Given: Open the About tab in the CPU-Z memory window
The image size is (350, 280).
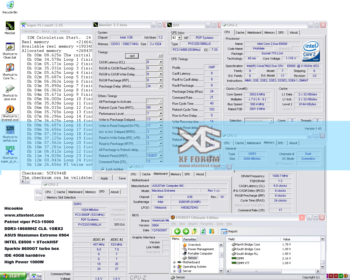Looking at the screenshot, I should pyautogui.click(x=293, y=143).
